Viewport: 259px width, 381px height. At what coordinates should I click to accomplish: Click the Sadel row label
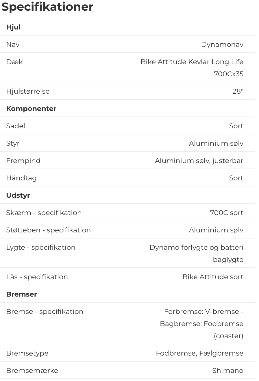[16, 126]
